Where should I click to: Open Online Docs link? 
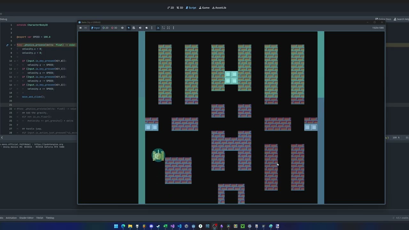[x=383, y=19]
